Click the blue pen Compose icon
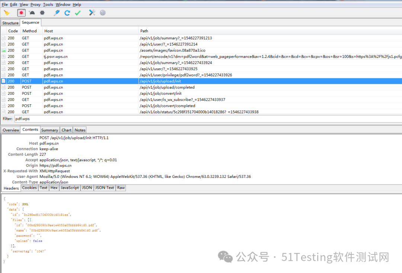This screenshot has height=273, width=402. [57, 13]
